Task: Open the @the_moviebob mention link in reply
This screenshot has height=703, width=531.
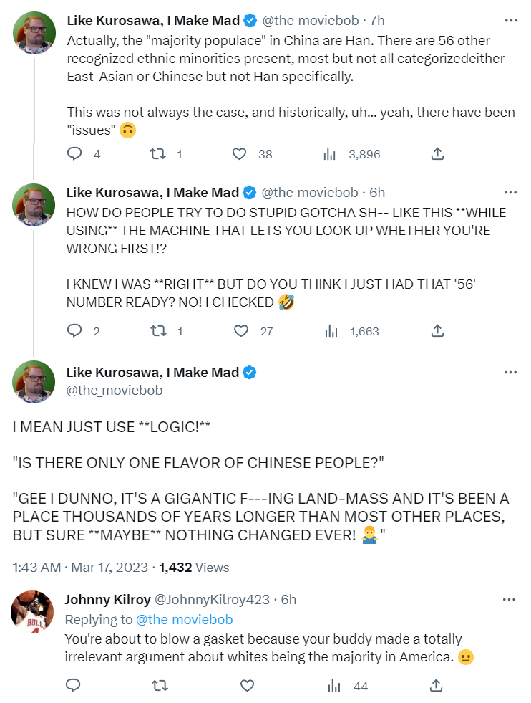Action: [x=185, y=619]
